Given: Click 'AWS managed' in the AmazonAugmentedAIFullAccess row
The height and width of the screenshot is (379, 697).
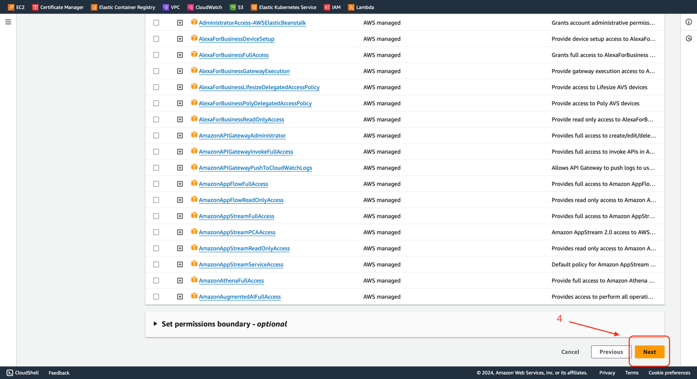Looking at the screenshot, I should click(x=382, y=297).
